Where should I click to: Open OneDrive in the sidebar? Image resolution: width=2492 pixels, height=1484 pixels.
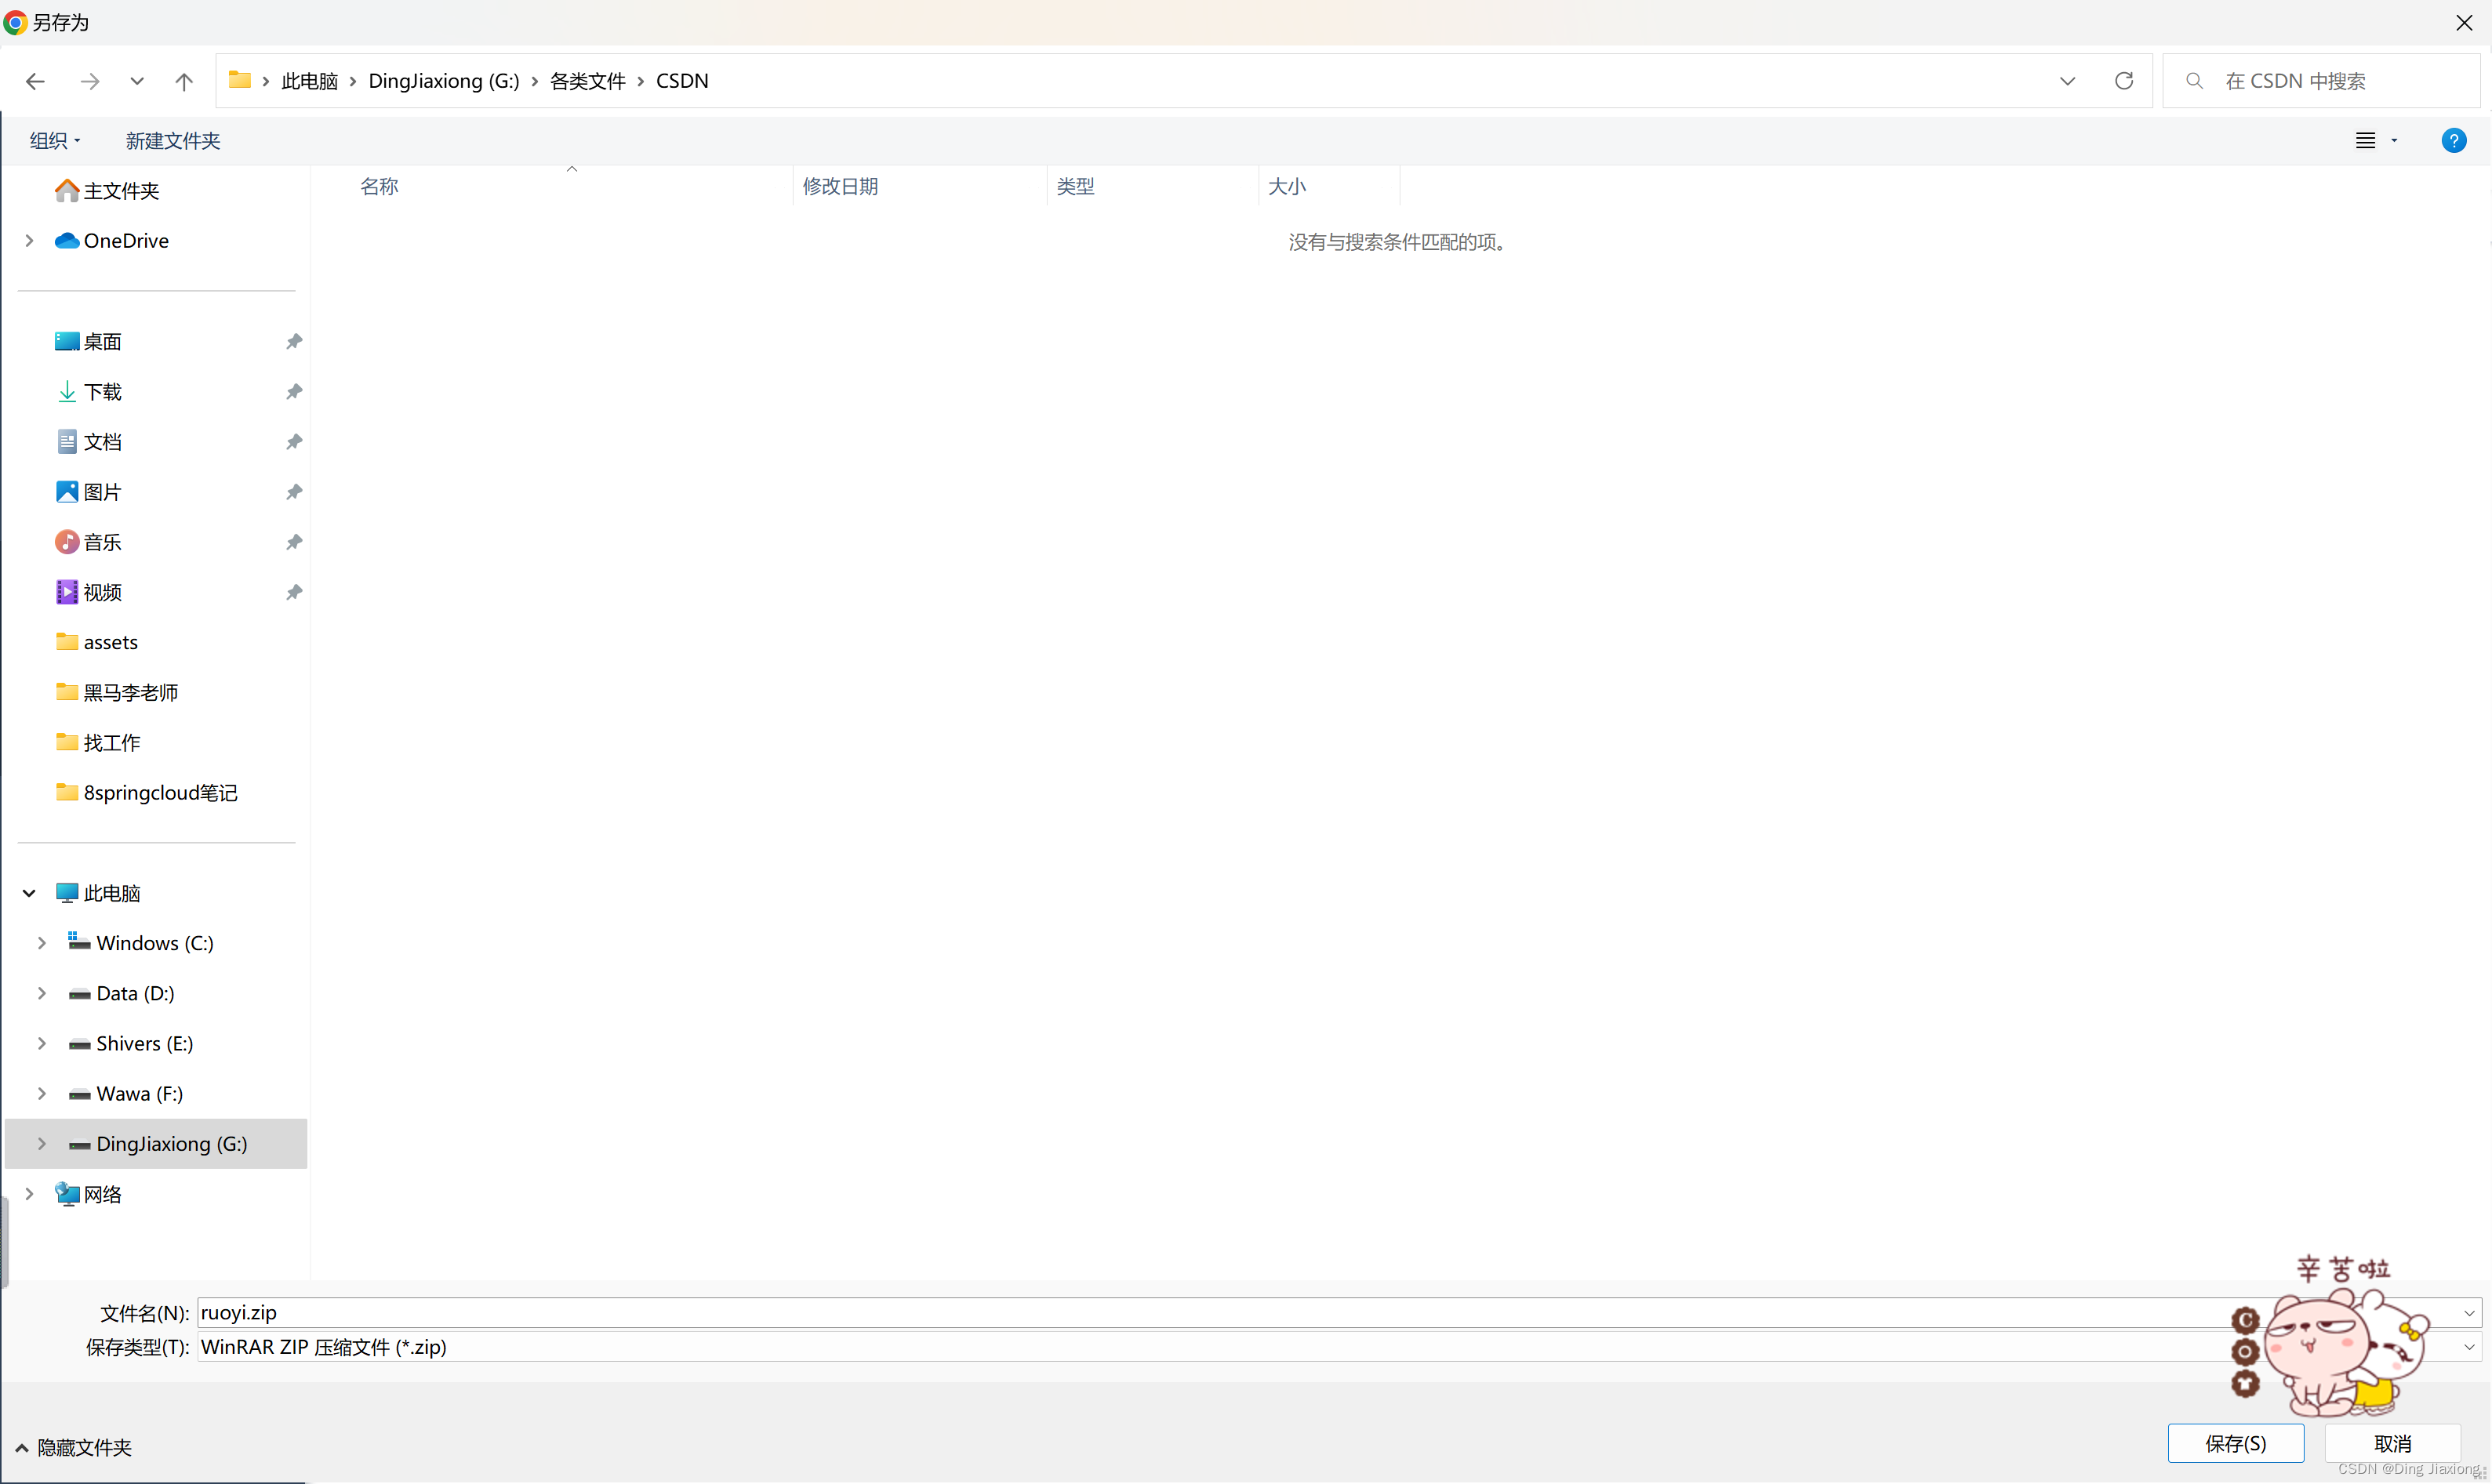(126, 241)
